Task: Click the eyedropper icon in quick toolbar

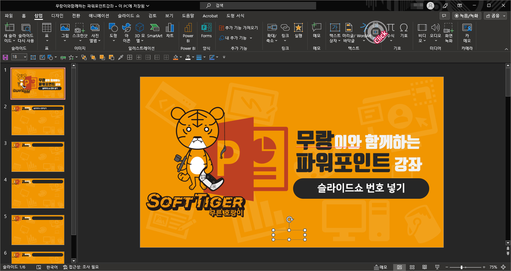Action: click(x=121, y=57)
